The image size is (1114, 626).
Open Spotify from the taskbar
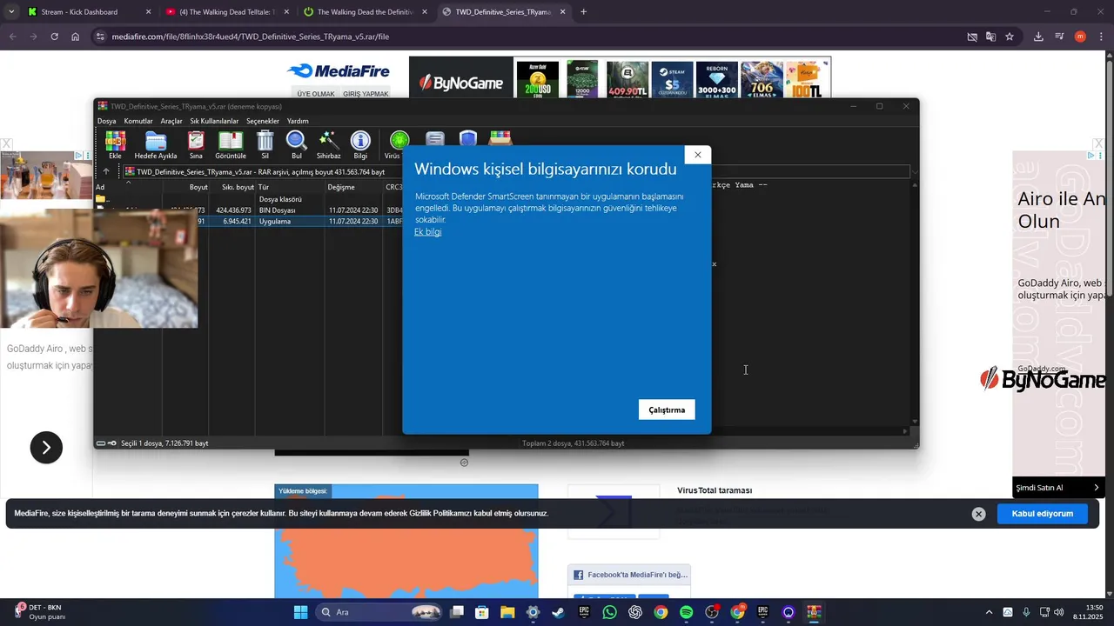(x=686, y=612)
